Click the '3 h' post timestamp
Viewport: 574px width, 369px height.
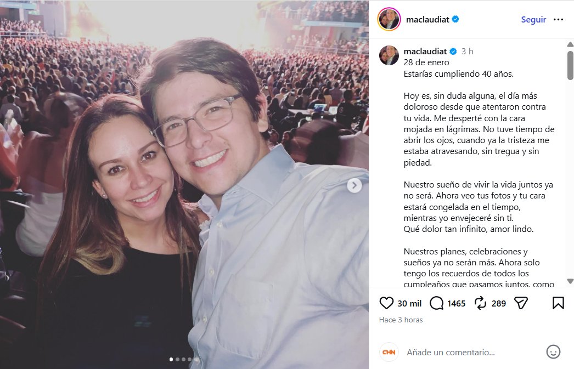coord(467,52)
